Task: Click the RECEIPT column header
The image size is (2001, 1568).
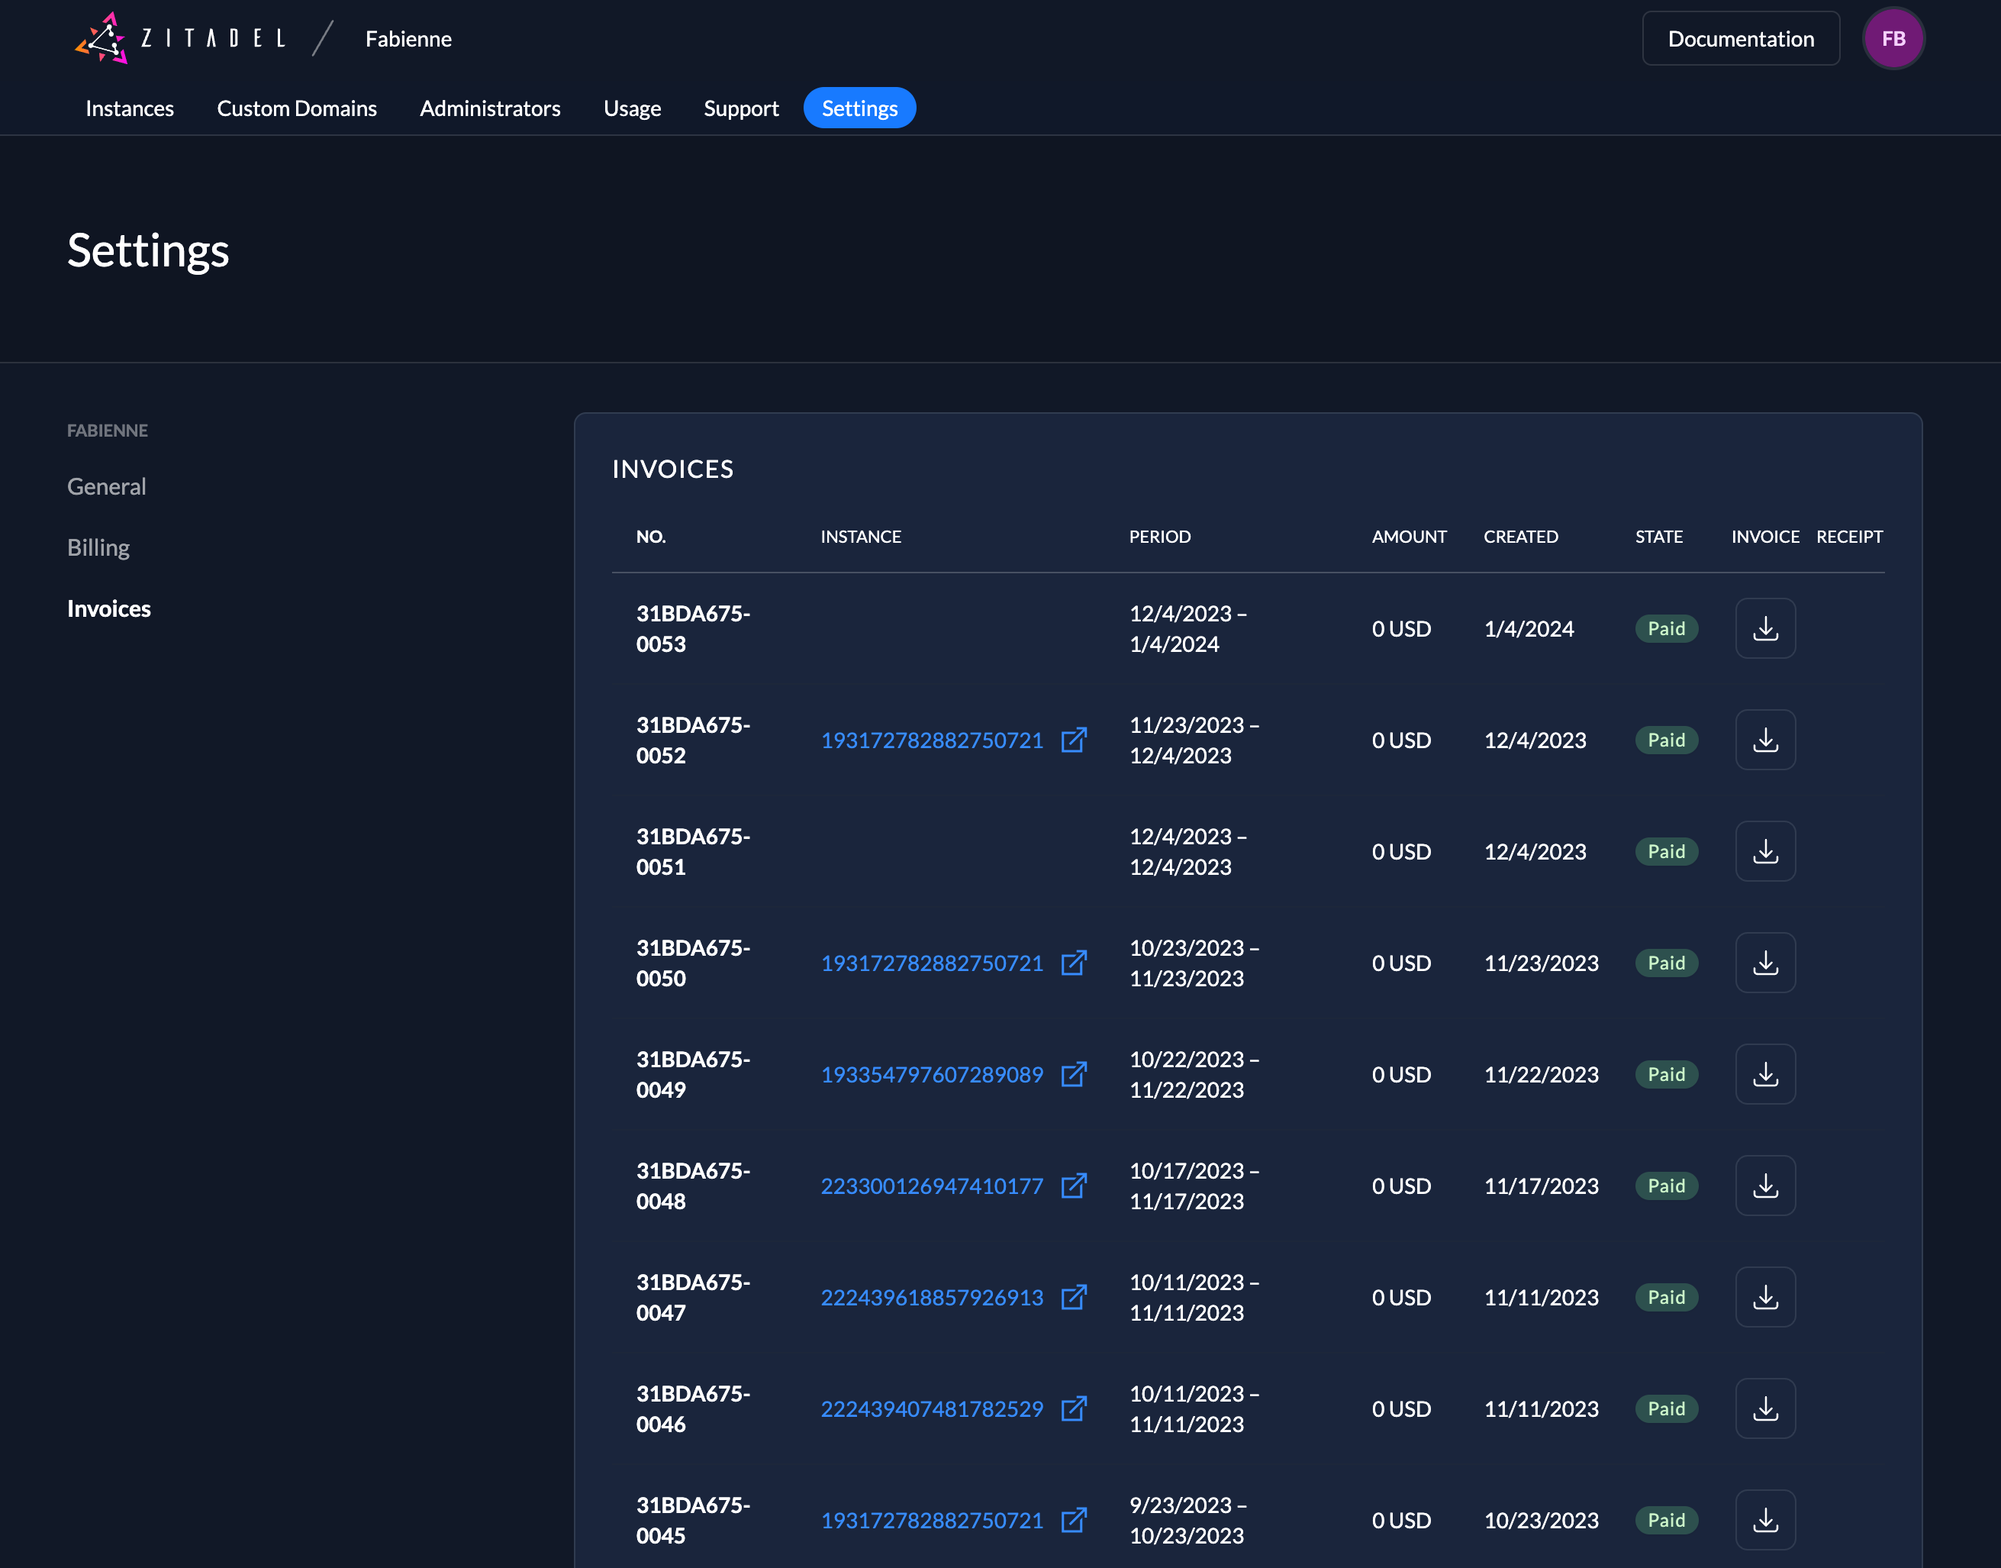Action: click(x=1850, y=537)
